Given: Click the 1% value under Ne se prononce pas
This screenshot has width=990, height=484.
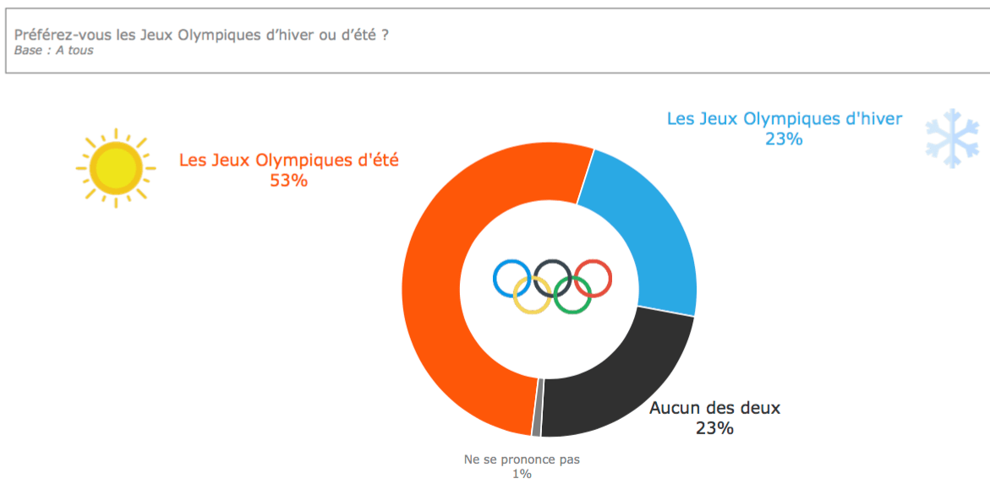Looking at the screenshot, I should click(x=522, y=474).
